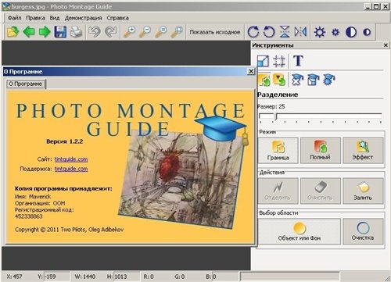The width and height of the screenshot is (391, 282).
Task: Click the H value field in status bar
Action: coord(127,277)
